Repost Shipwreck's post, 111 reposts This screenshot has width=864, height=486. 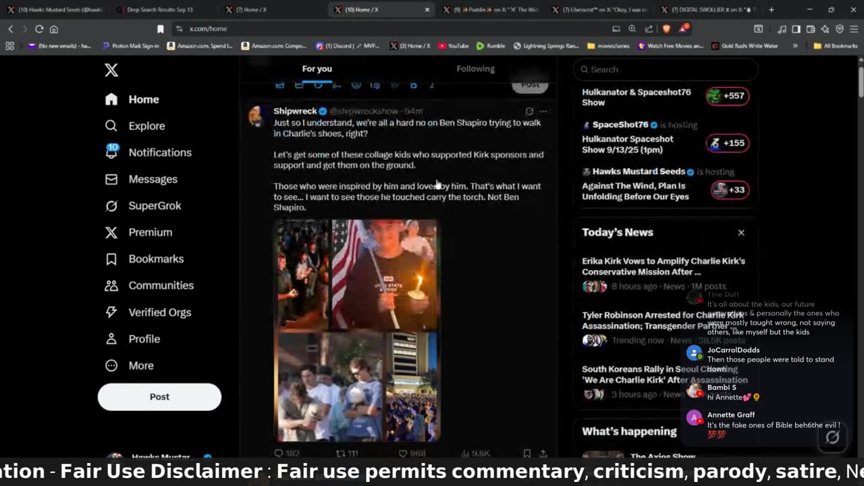(347, 454)
